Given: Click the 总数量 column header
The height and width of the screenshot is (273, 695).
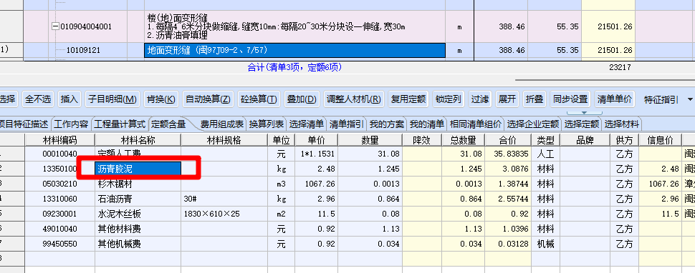Looking at the screenshot, I should 463,141.
